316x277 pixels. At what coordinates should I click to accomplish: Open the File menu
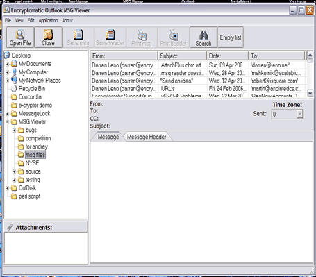pos(8,20)
